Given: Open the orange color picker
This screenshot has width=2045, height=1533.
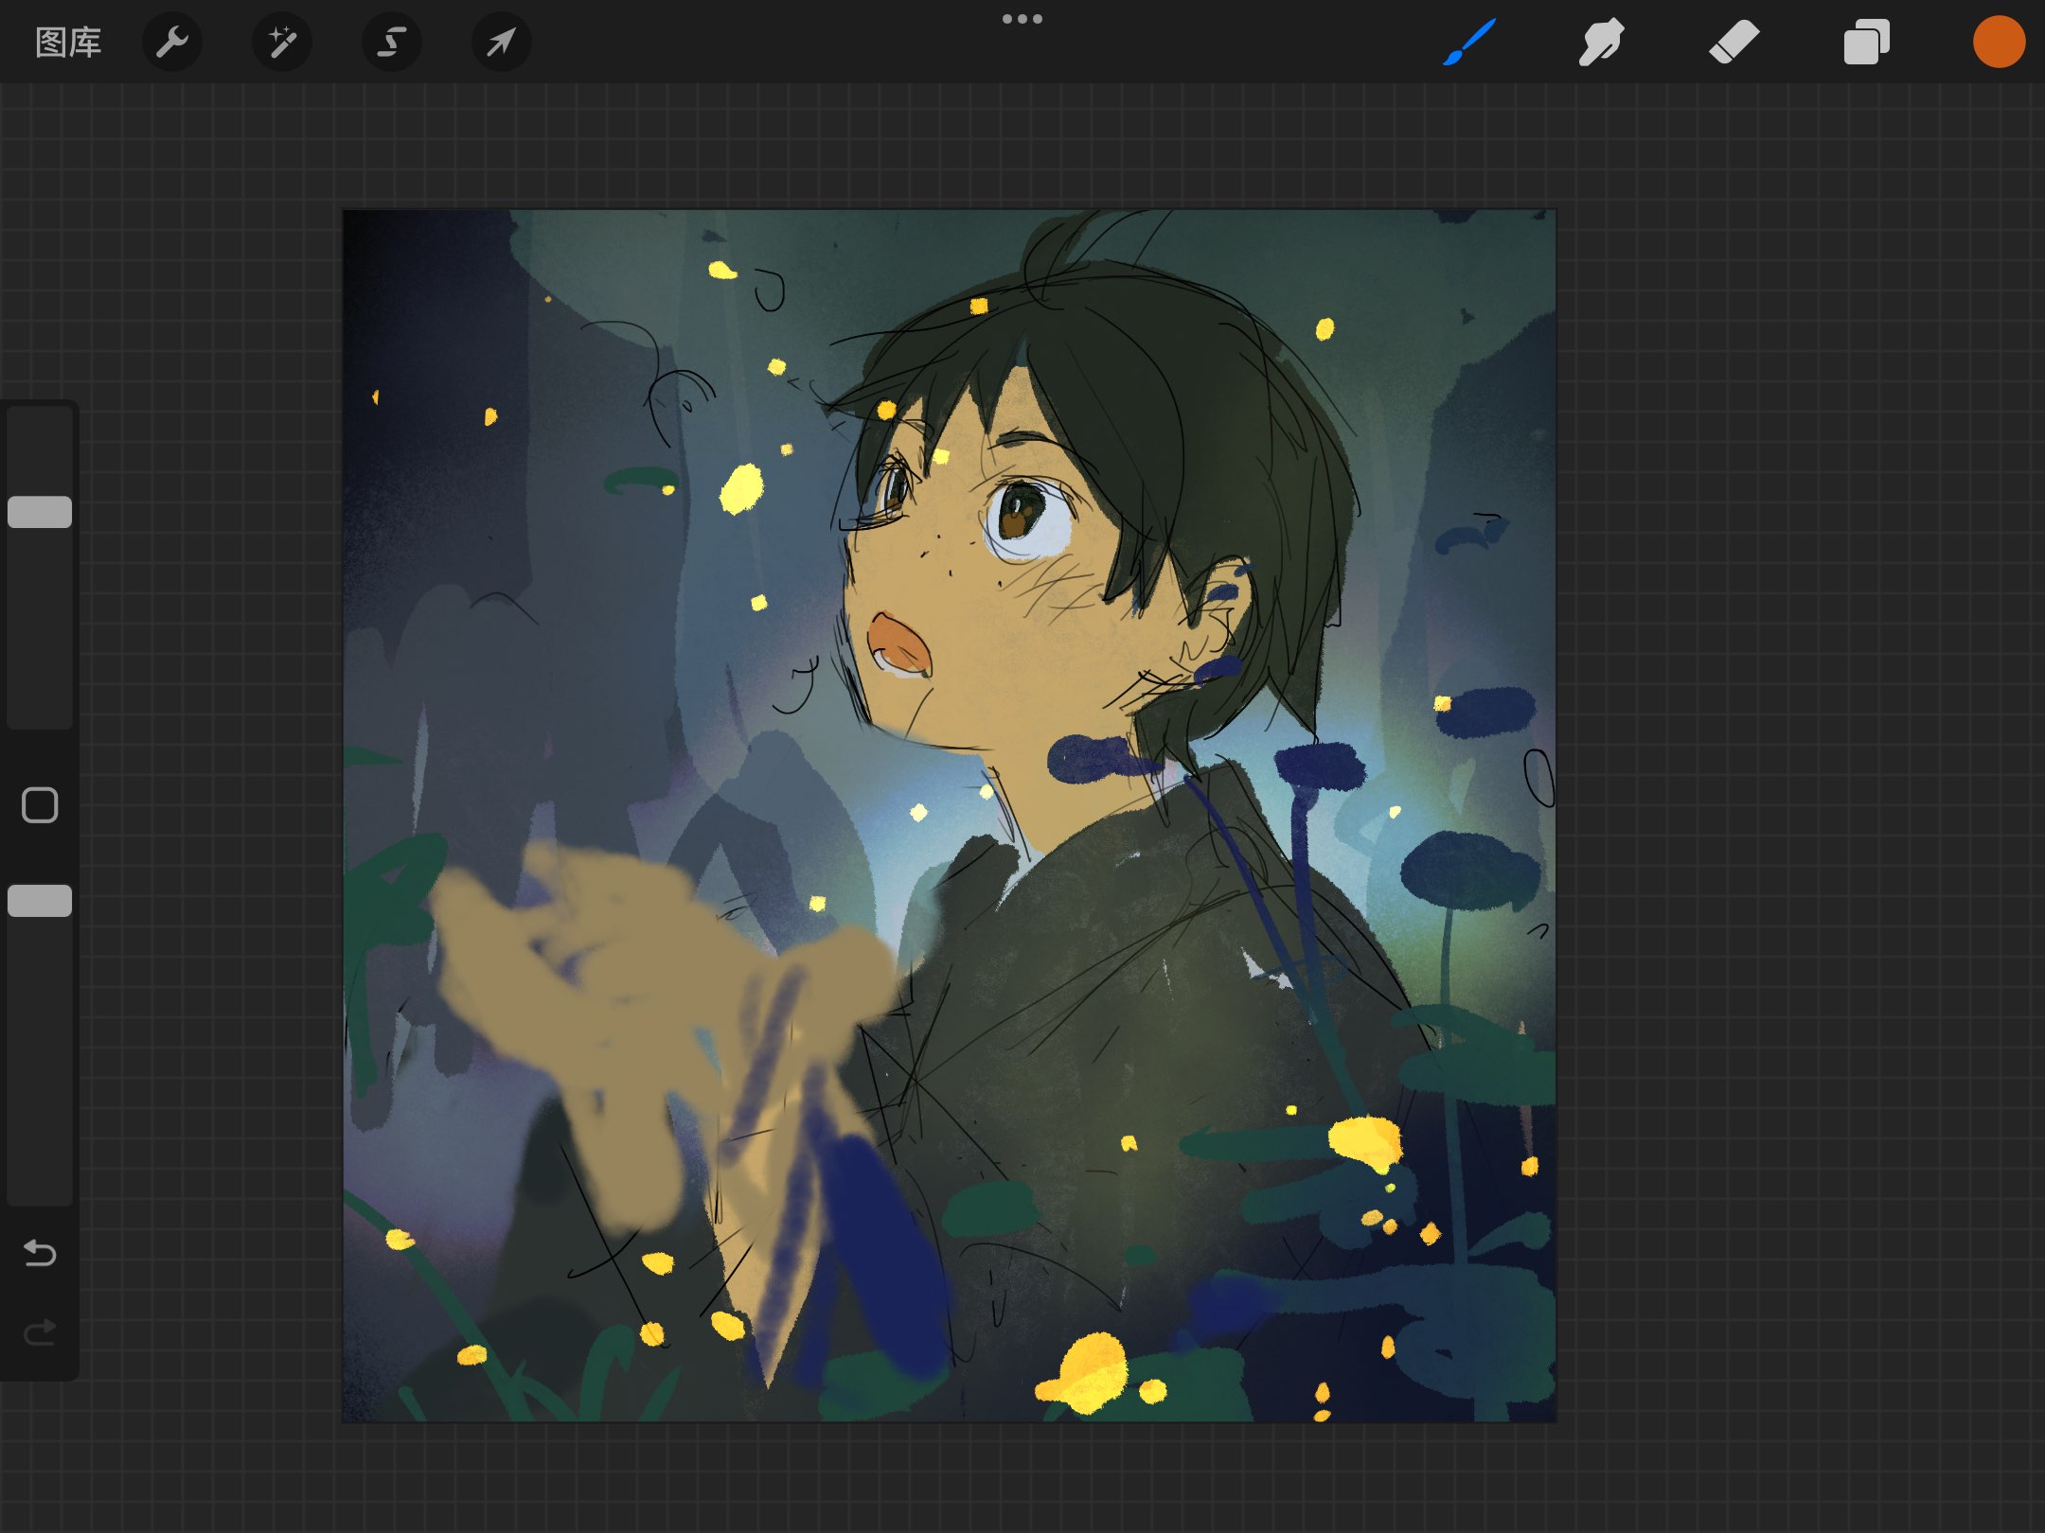Looking at the screenshot, I should [1999, 43].
